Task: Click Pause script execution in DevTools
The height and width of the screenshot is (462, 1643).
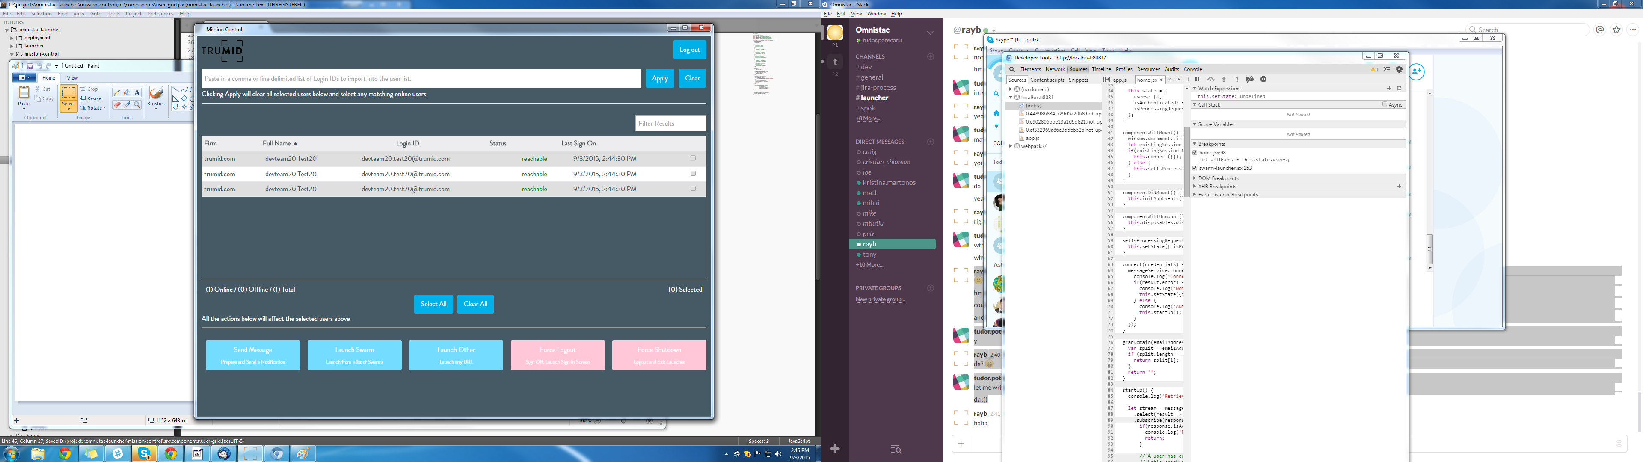Action: 1197,79
